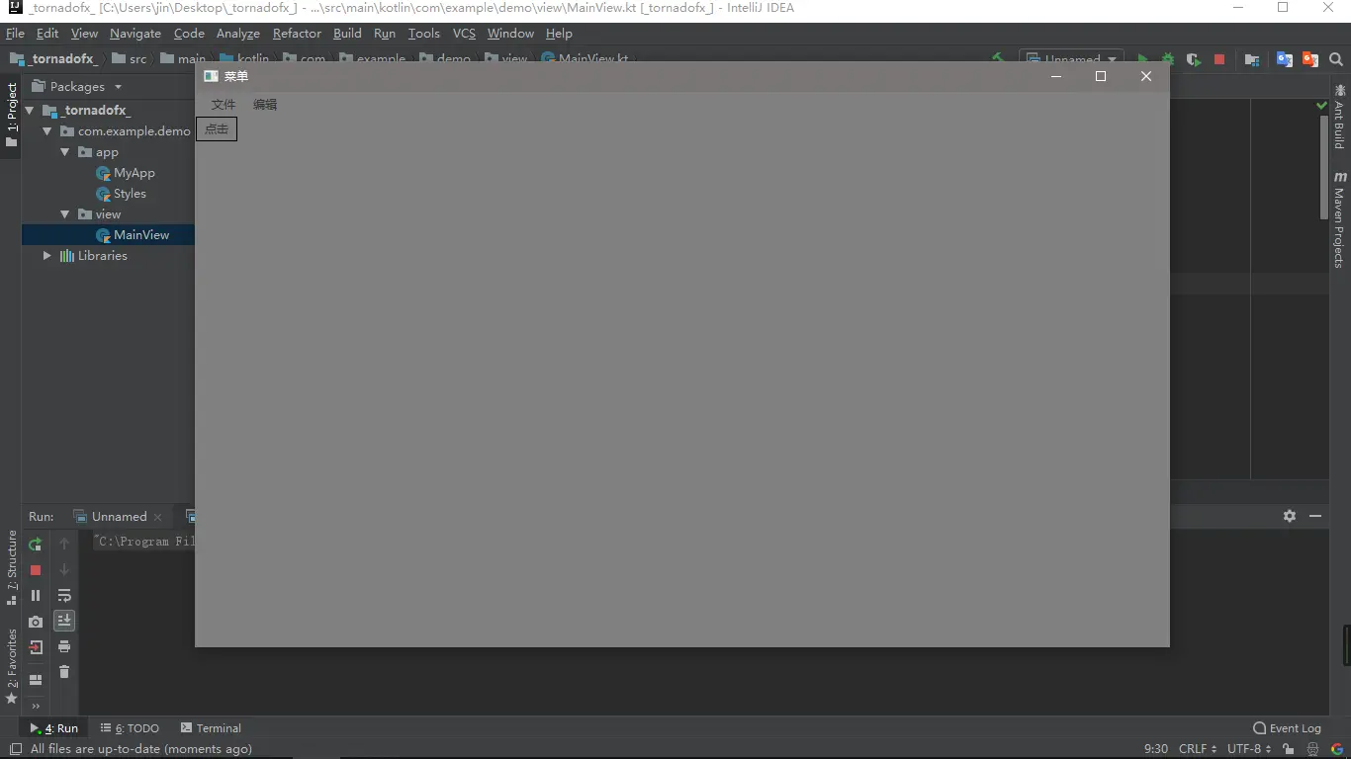Viewport: 1351px width, 759px height.
Task: Open the Maven Projects side panel
Action: click(x=1340, y=219)
